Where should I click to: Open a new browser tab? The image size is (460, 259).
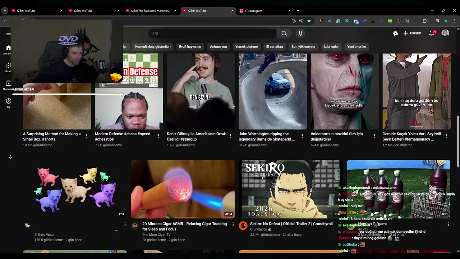298,10
